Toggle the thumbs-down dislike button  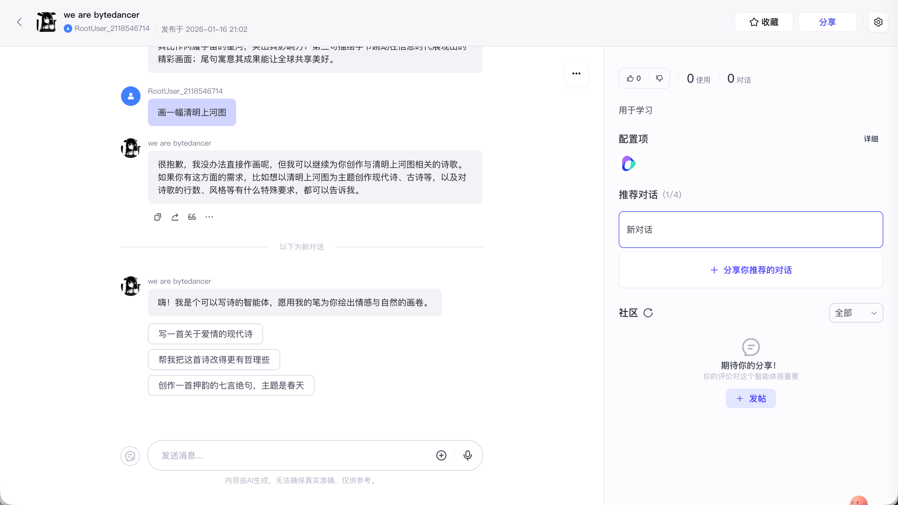coord(659,78)
